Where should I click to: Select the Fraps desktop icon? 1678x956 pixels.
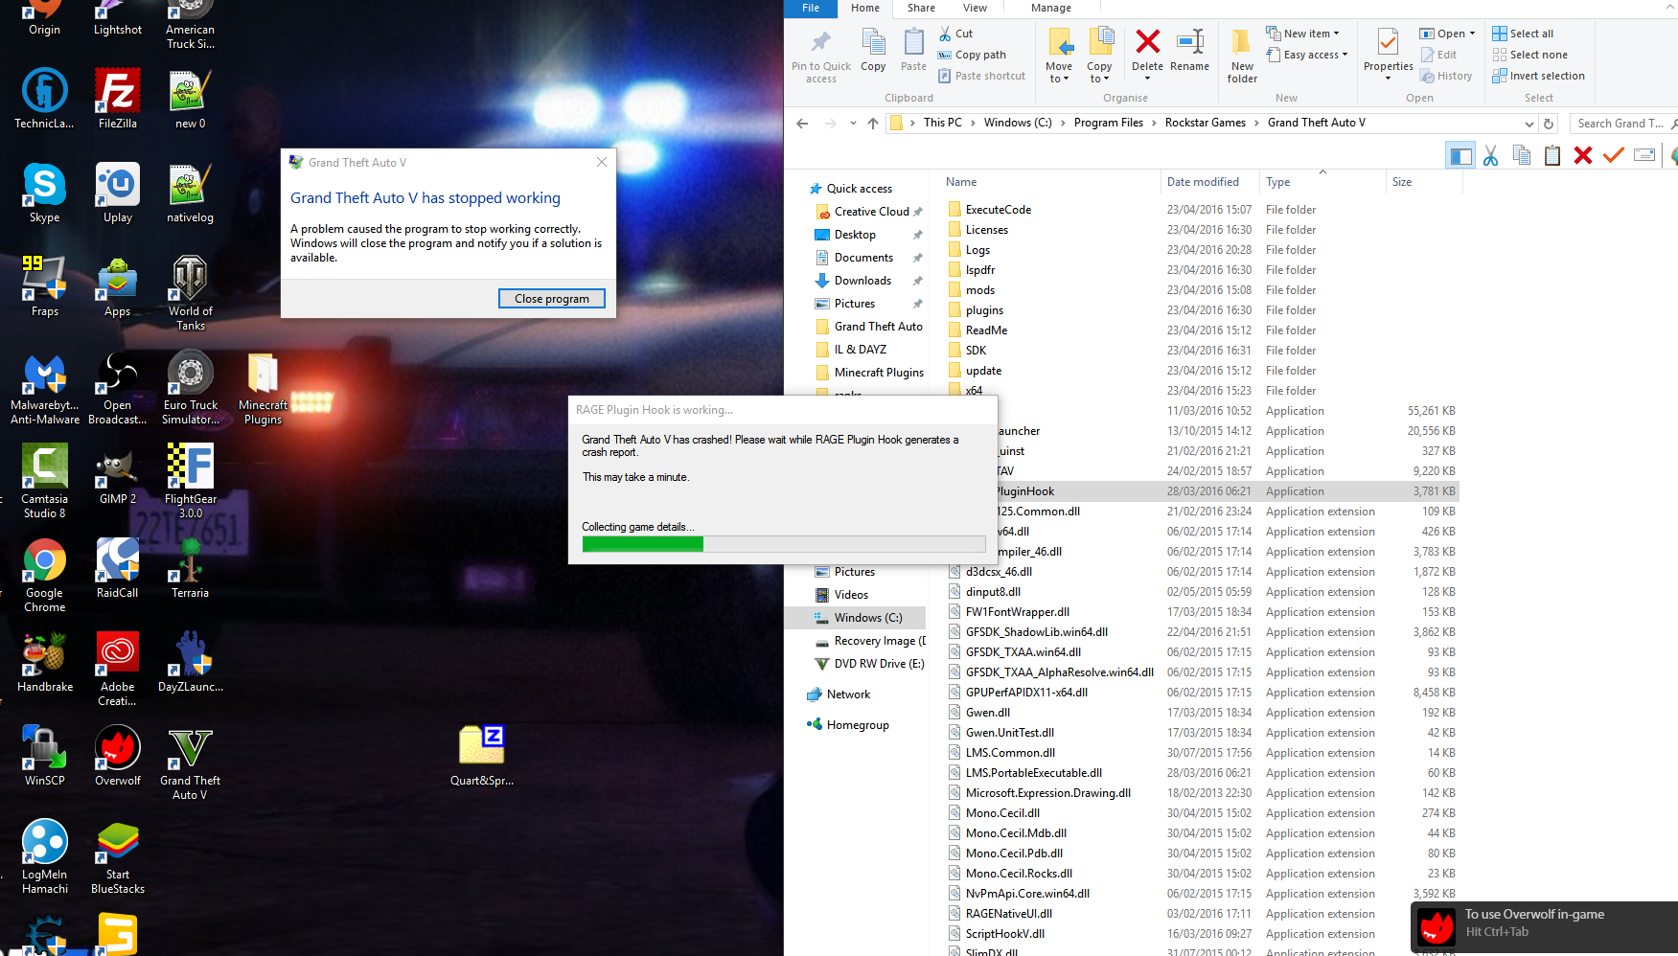(45, 286)
